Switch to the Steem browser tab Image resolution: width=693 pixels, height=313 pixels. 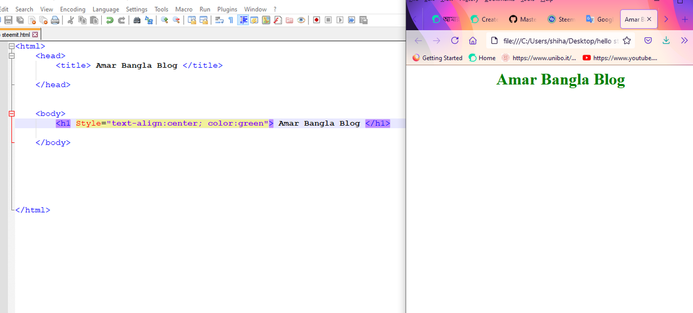click(x=561, y=19)
